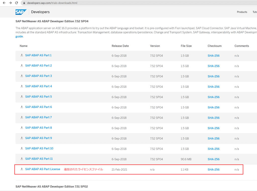Download SAP ABAP AS Part 4

[x=38, y=86]
